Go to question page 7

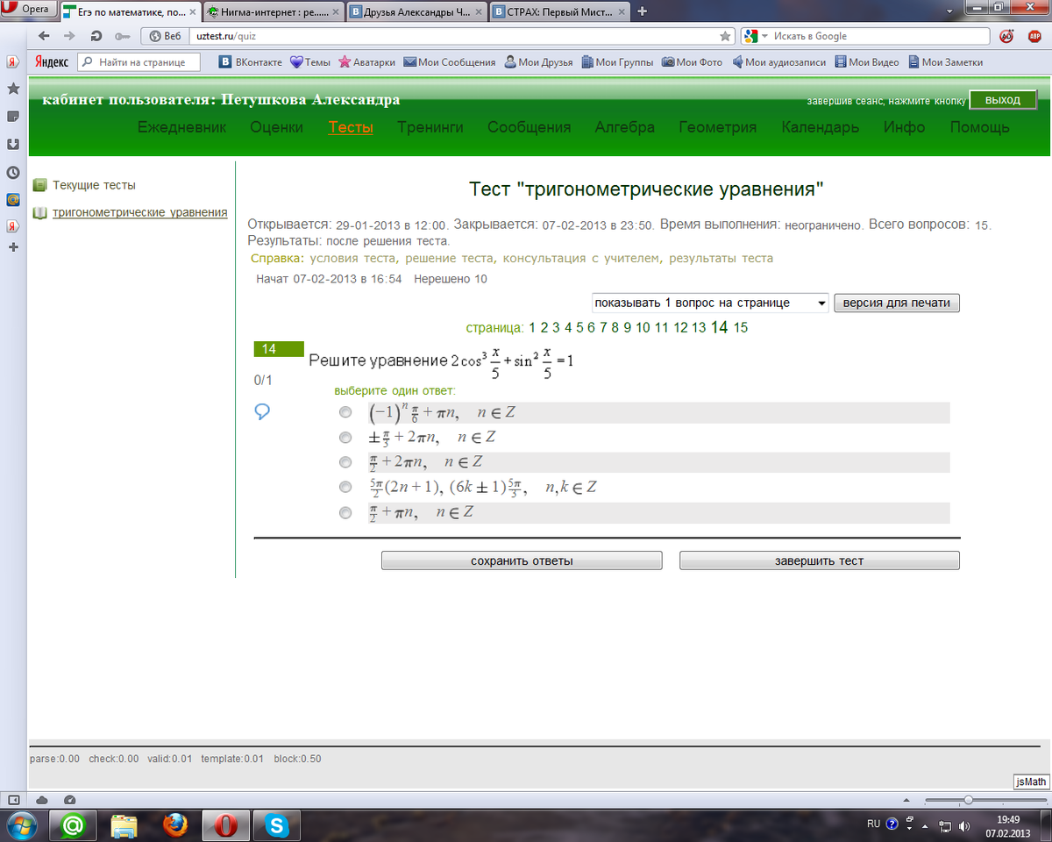[x=603, y=327]
